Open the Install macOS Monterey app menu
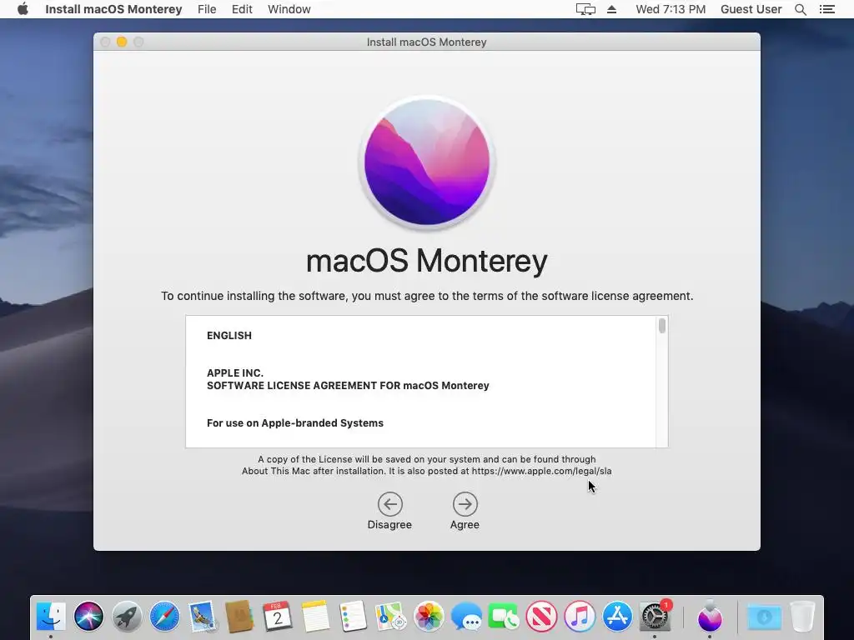Viewport: 854px width, 640px height. (113, 9)
